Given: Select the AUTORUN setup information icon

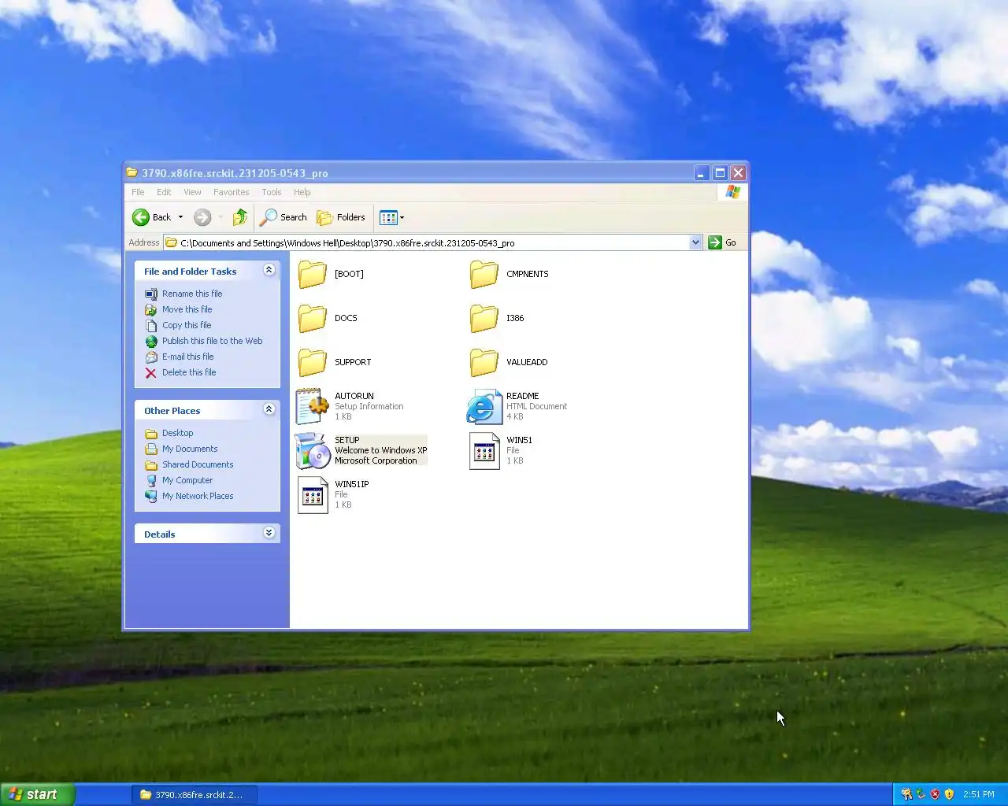Looking at the screenshot, I should 313,406.
